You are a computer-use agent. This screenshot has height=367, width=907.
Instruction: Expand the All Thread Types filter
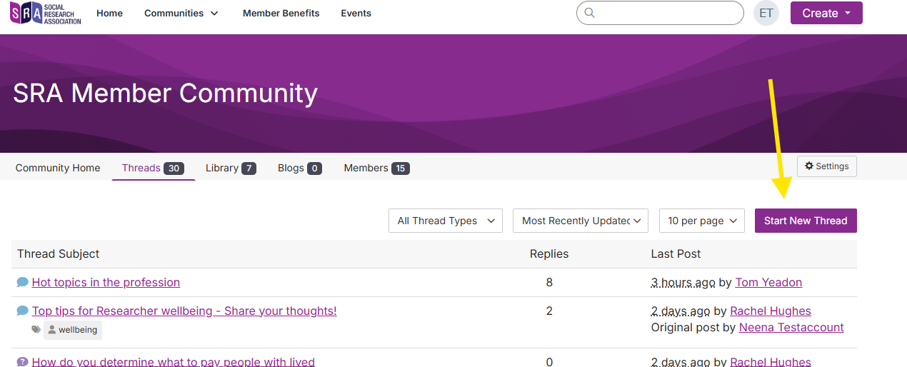click(x=446, y=221)
